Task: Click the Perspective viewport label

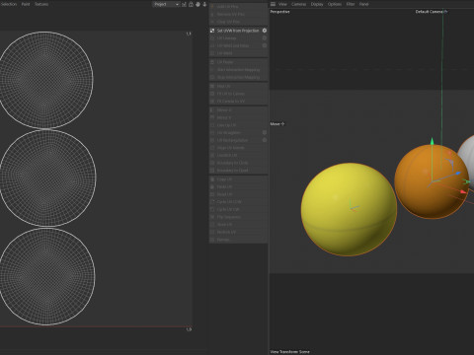Action: click(279, 12)
